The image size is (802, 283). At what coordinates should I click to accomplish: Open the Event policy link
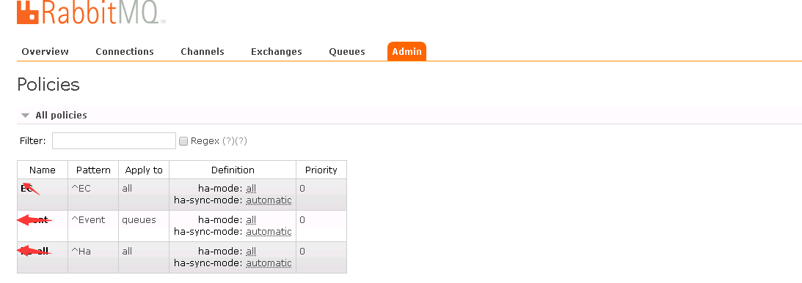tap(34, 220)
